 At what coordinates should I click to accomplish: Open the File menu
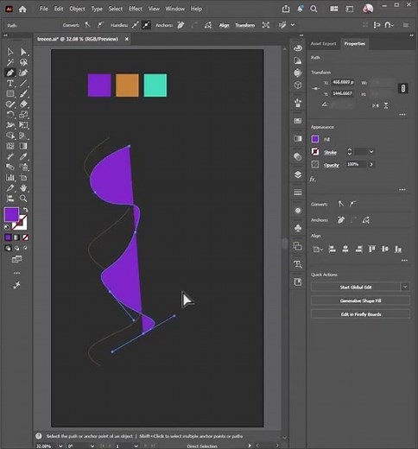coord(44,9)
